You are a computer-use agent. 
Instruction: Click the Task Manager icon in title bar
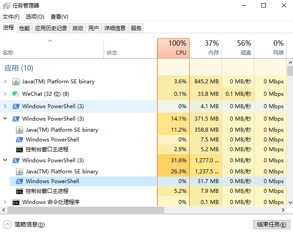click(x=8, y=6)
